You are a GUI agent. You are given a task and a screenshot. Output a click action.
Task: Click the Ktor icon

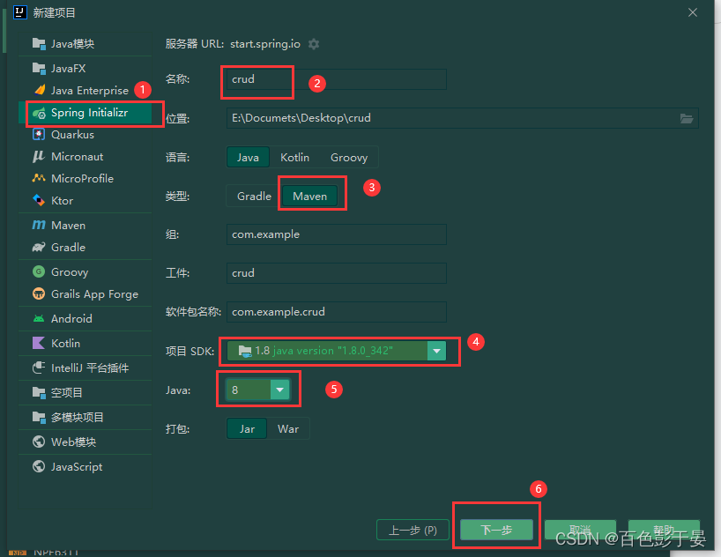39,200
